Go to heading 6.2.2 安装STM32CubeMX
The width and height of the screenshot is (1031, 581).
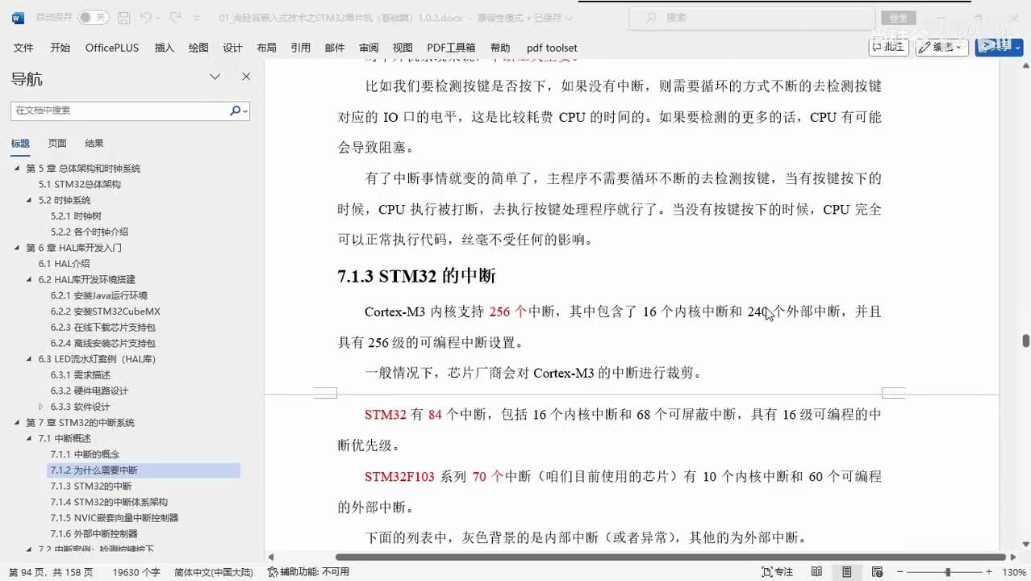click(106, 311)
